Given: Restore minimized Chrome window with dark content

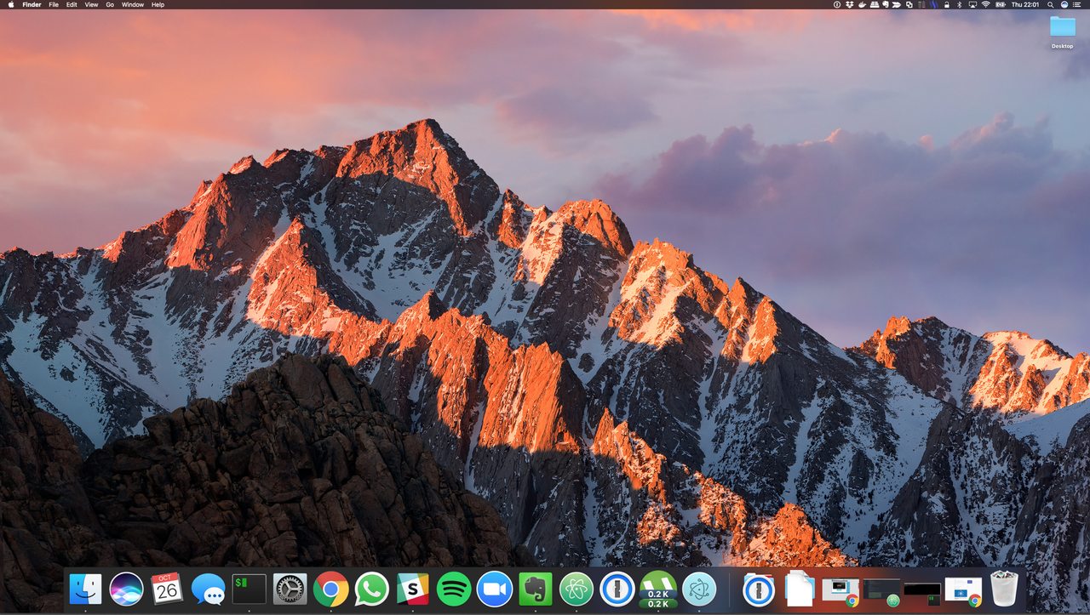Looking at the screenshot, I should (x=840, y=592).
